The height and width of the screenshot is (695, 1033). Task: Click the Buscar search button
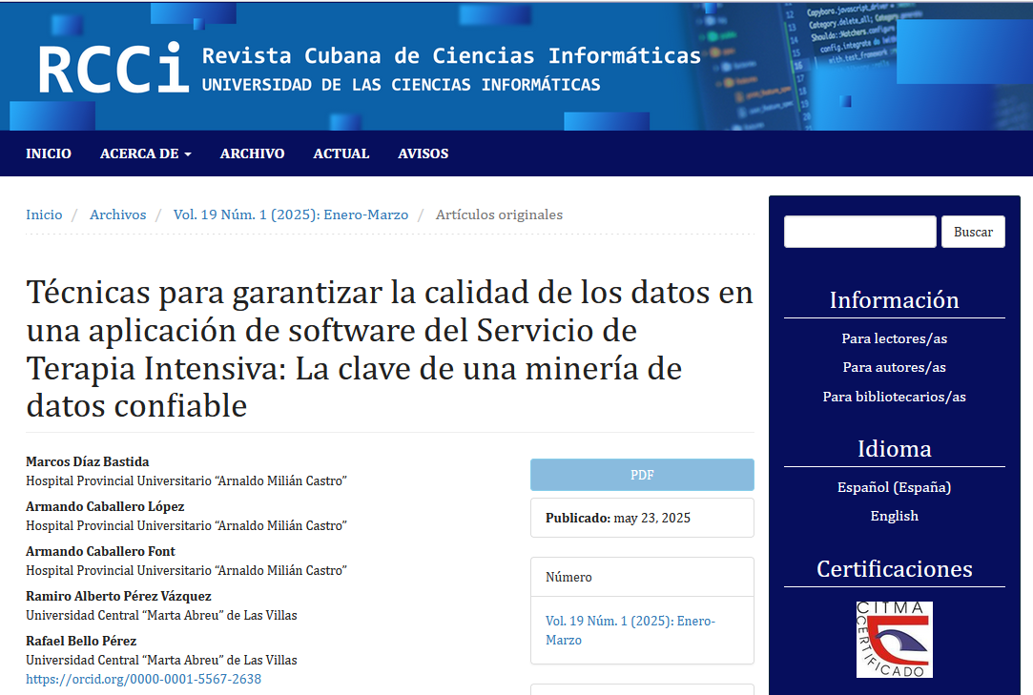click(972, 232)
